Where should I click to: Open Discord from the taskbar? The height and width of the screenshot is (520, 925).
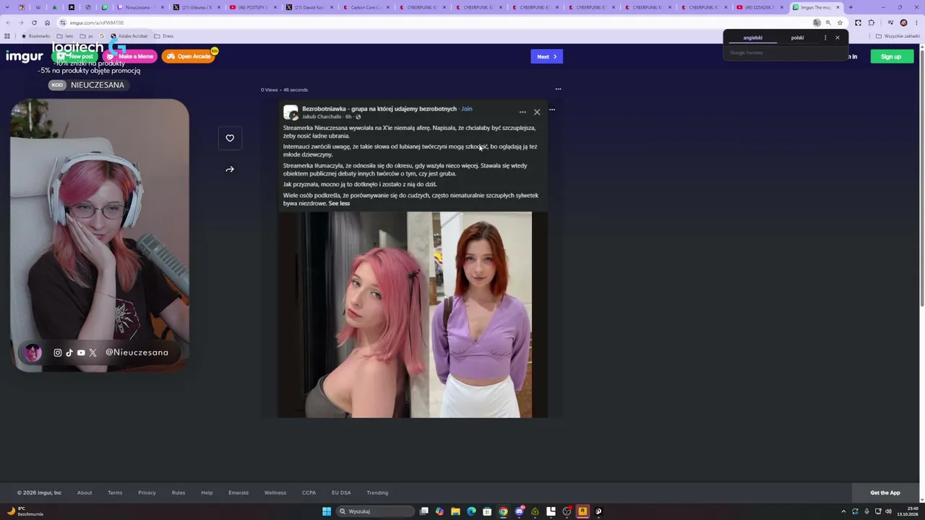(519, 511)
